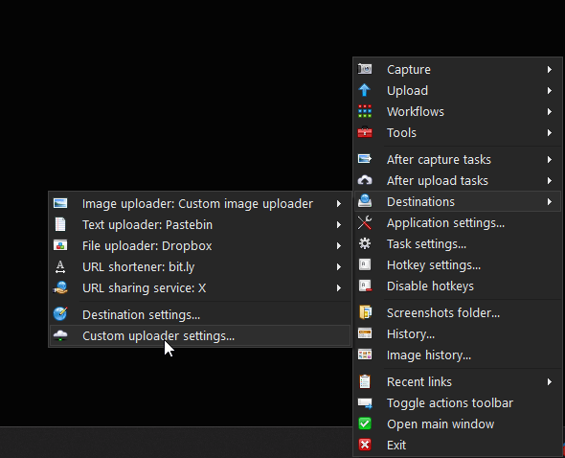Click the colored grid icon beside Workflows

tap(365, 111)
